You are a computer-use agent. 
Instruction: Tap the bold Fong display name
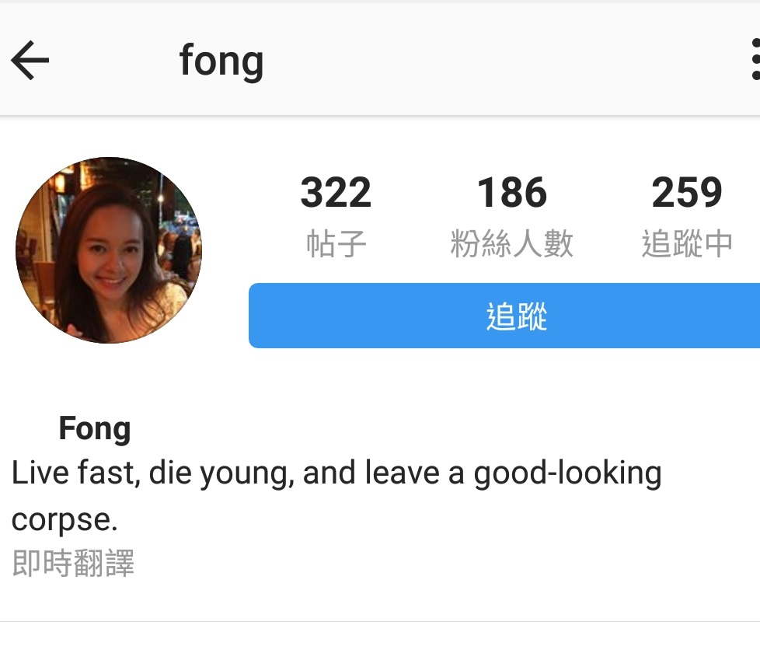93,428
